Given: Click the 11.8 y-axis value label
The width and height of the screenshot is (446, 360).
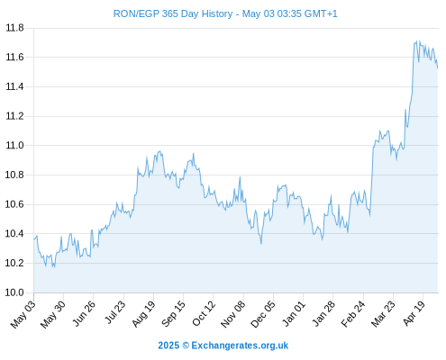Looking at the screenshot, I should (14, 28).
